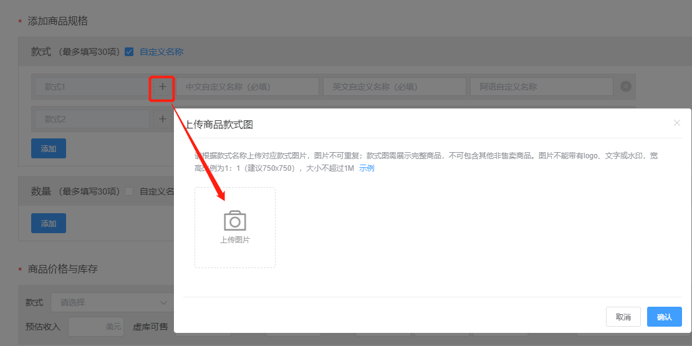Click 添加 button under 数量 section
Viewport: 692px width, 346px height.
coord(49,223)
